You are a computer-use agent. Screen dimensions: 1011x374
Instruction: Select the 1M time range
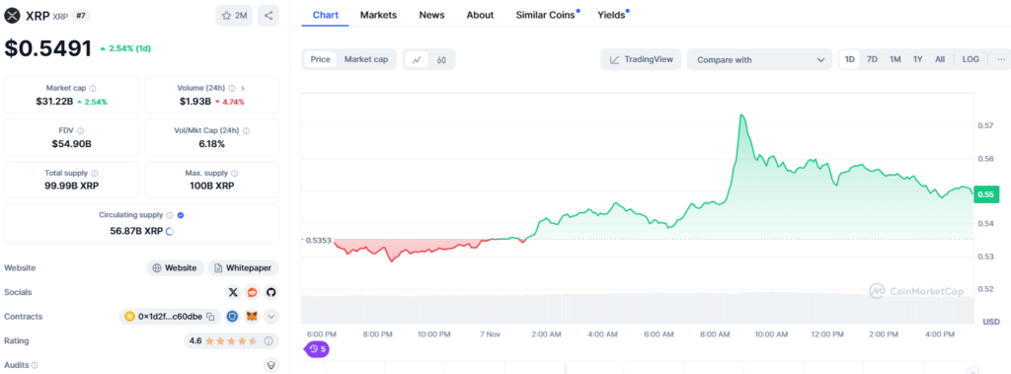[x=894, y=59]
